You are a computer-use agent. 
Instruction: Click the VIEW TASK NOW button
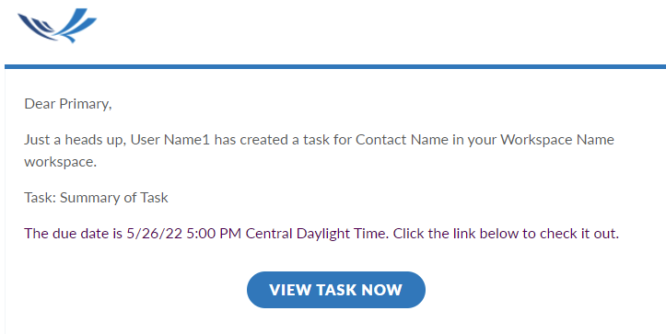[x=336, y=290]
